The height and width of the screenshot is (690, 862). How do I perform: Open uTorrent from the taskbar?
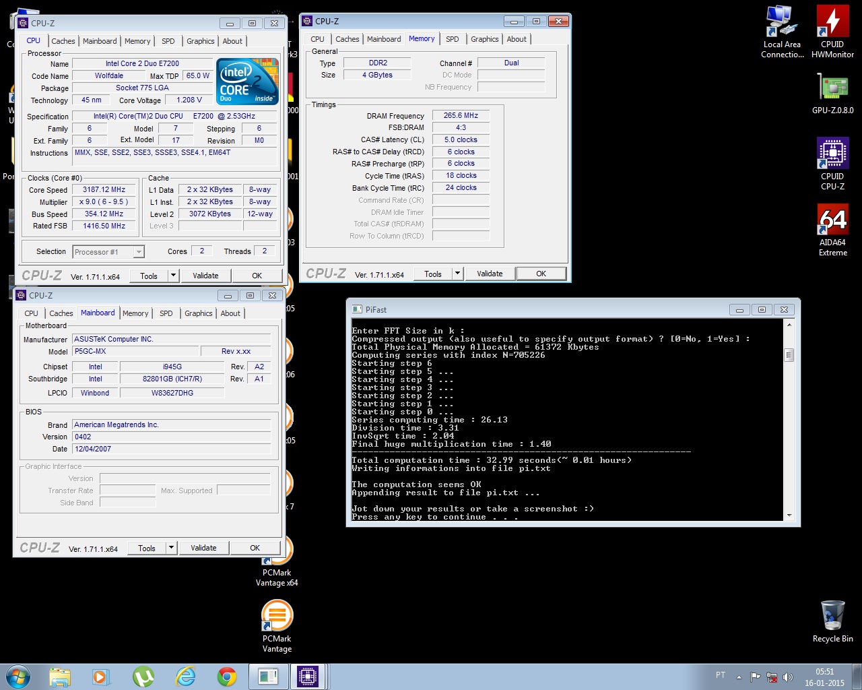point(143,677)
